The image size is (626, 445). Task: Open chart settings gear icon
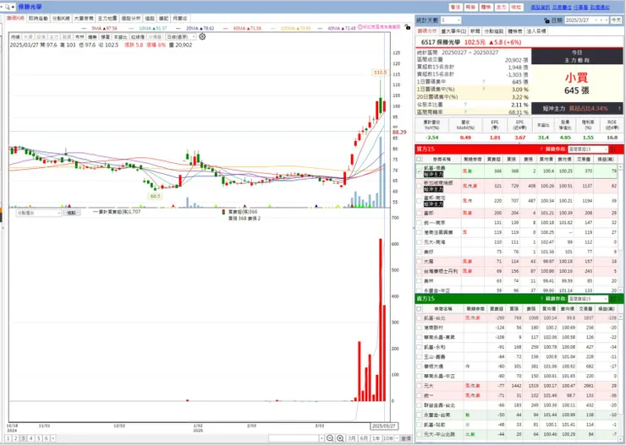pyautogui.click(x=202, y=36)
